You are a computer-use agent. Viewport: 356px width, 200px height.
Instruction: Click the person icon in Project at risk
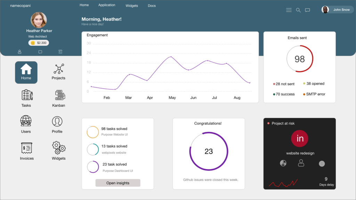click(301, 163)
